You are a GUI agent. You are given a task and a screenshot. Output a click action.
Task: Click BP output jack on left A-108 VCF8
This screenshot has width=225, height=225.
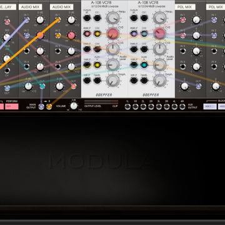[x=87, y=18]
